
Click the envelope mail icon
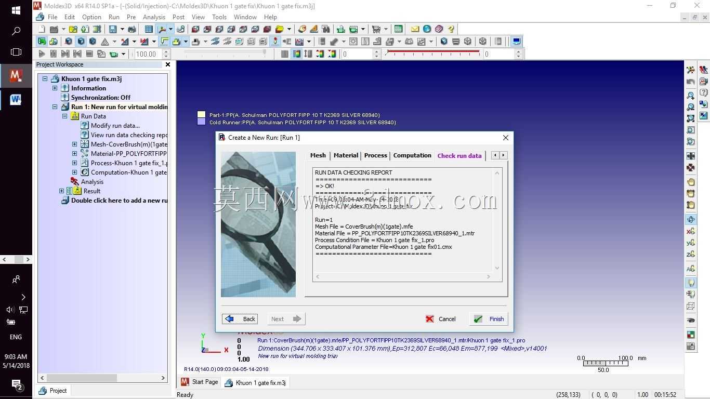pyautogui.click(x=415, y=29)
